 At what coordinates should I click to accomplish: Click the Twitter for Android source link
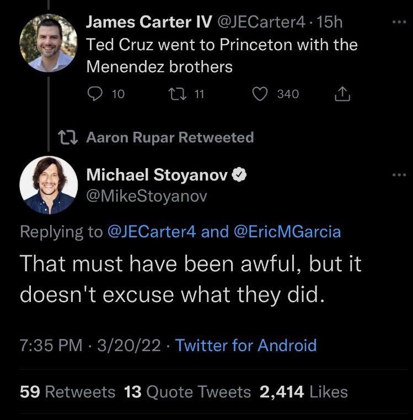click(x=246, y=346)
